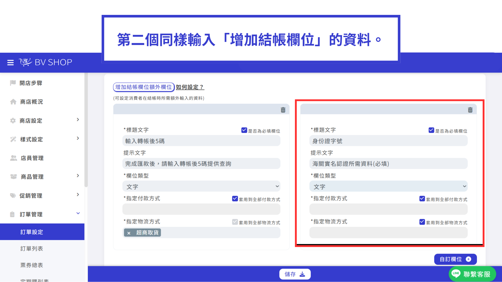The height and width of the screenshot is (282, 502).
Task: Delete the 身份證字號 field card
Action: click(470, 110)
